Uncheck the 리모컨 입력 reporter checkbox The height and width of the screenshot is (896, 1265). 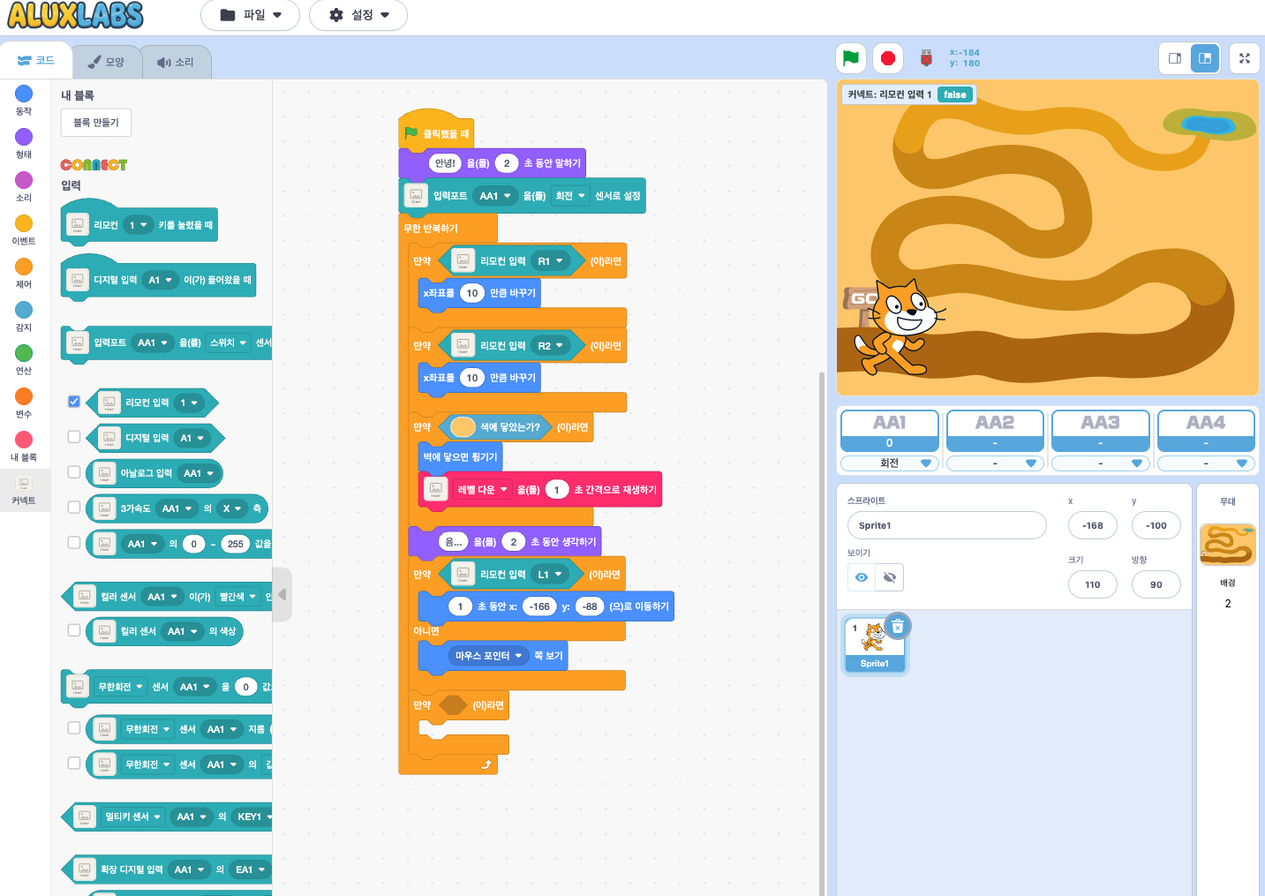(x=74, y=402)
